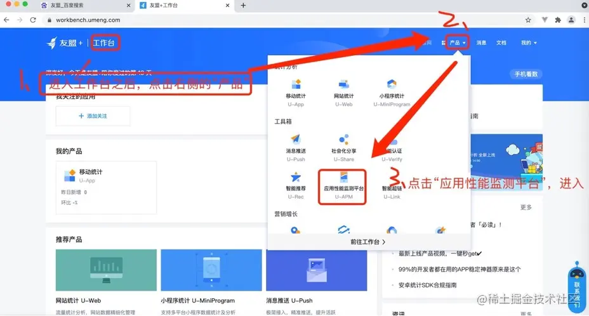
Task: Open the 智能推荐 U-Rec star icon
Action: click(296, 177)
